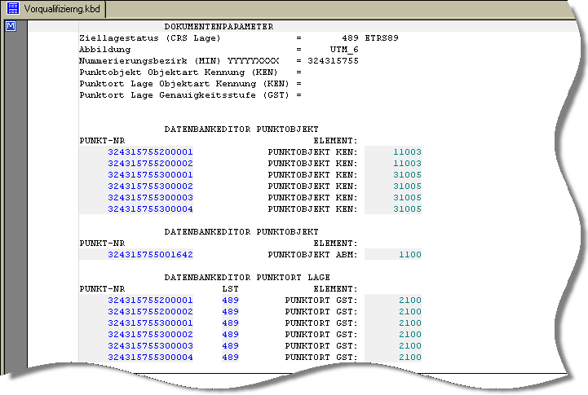Click the PUNKTOBJEKT ABM value 1100
Screen dimensions: 588x395
(409, 255)
